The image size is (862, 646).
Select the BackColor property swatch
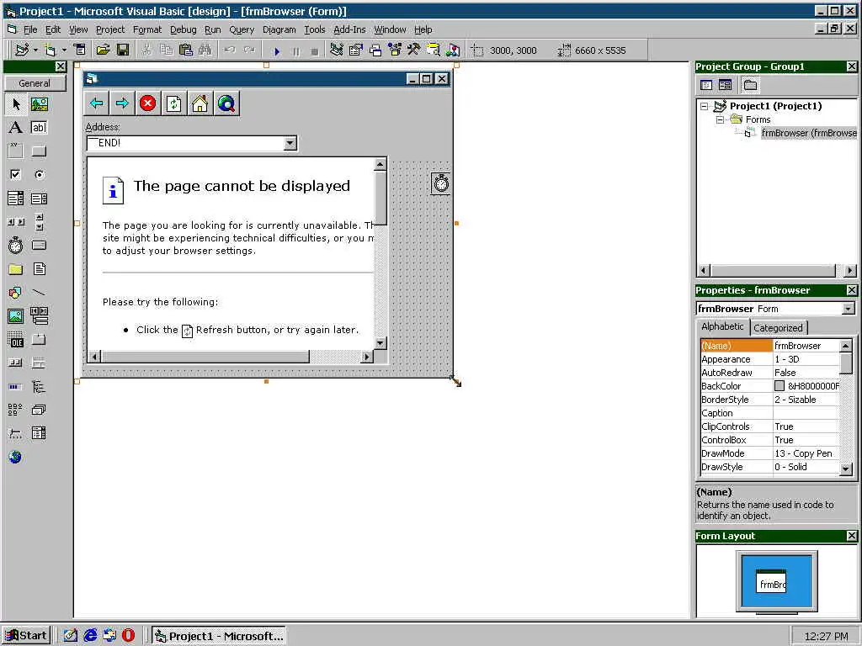(x=779, y=386)
